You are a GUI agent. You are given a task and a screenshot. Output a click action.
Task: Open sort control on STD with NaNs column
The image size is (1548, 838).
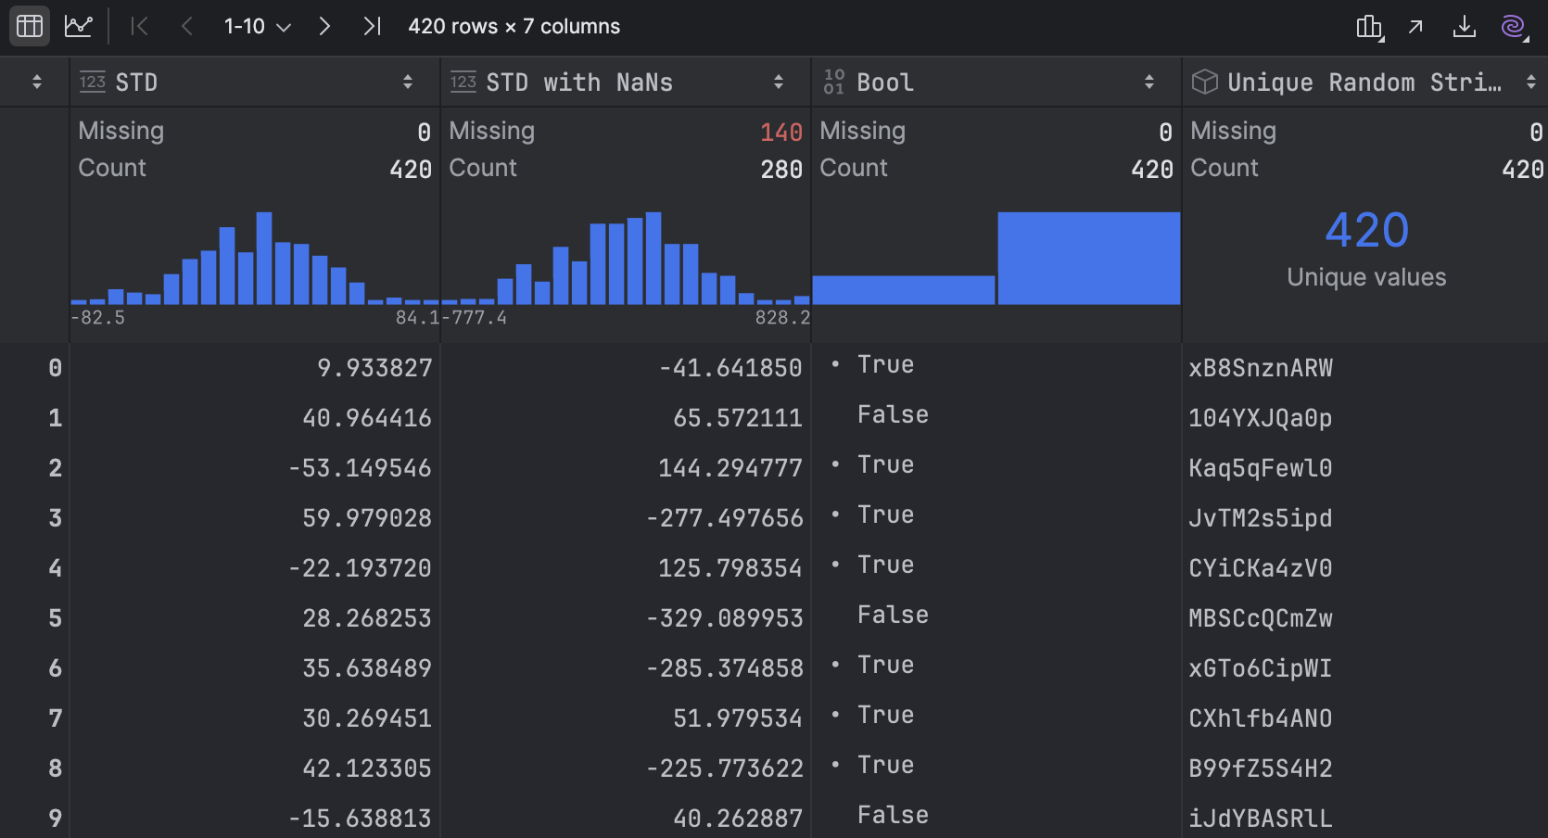point(779,82)
